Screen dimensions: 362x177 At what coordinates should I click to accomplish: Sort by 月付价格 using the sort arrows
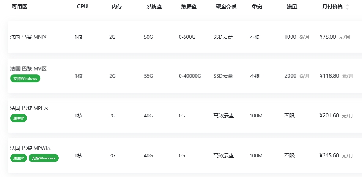347,7
